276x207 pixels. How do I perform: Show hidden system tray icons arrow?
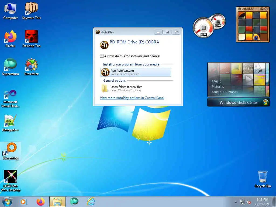point(236,202)
